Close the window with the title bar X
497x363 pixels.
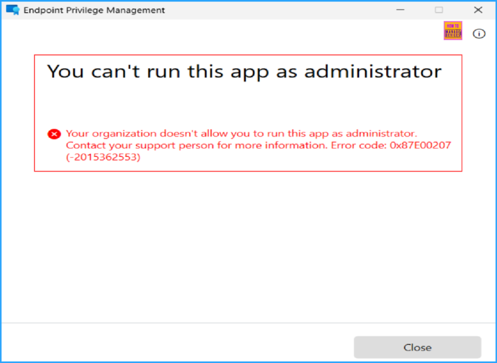[x=478, y=10]
